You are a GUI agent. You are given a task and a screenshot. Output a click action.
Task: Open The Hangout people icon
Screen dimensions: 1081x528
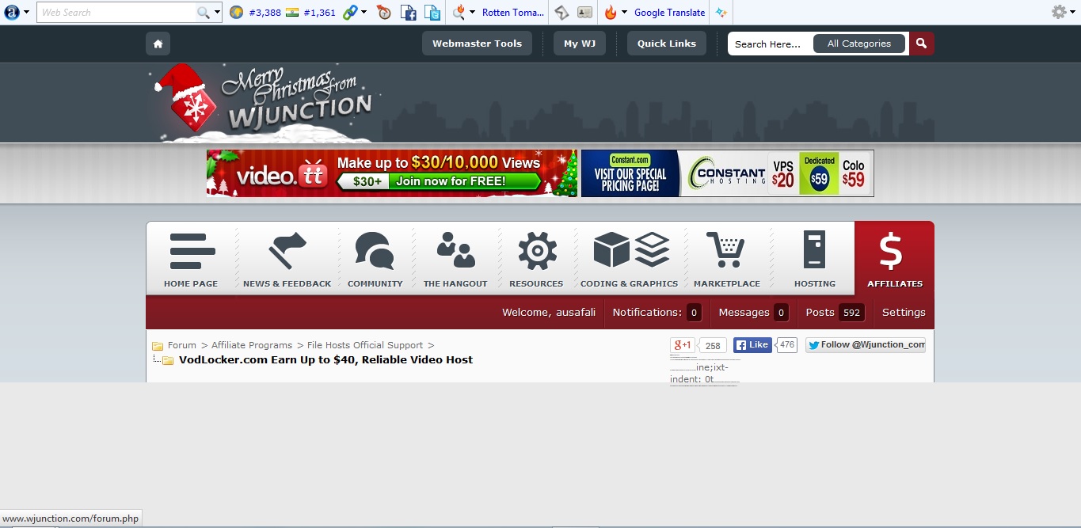[455, 250]
